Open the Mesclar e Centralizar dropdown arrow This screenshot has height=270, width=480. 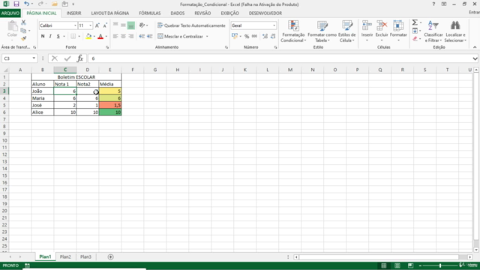(207, 37)
